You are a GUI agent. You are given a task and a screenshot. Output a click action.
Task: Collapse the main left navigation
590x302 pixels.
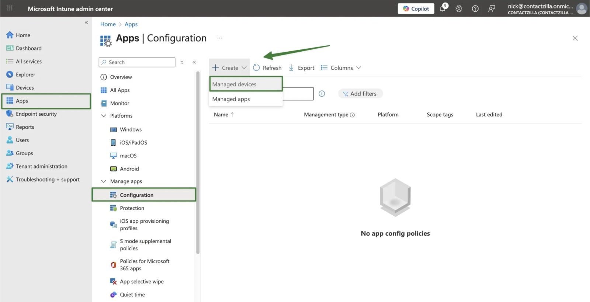point(86,22)
